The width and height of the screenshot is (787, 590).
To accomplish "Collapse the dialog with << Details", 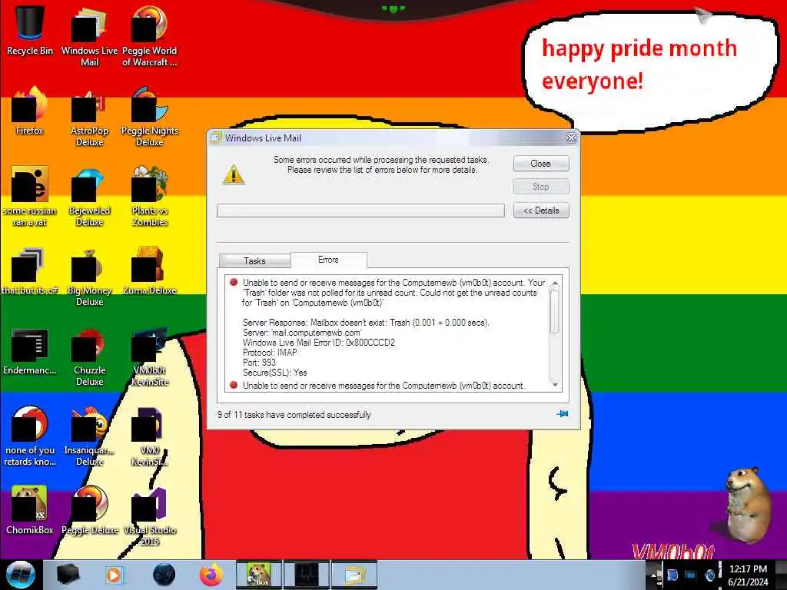I will click(x=540, y=210).
